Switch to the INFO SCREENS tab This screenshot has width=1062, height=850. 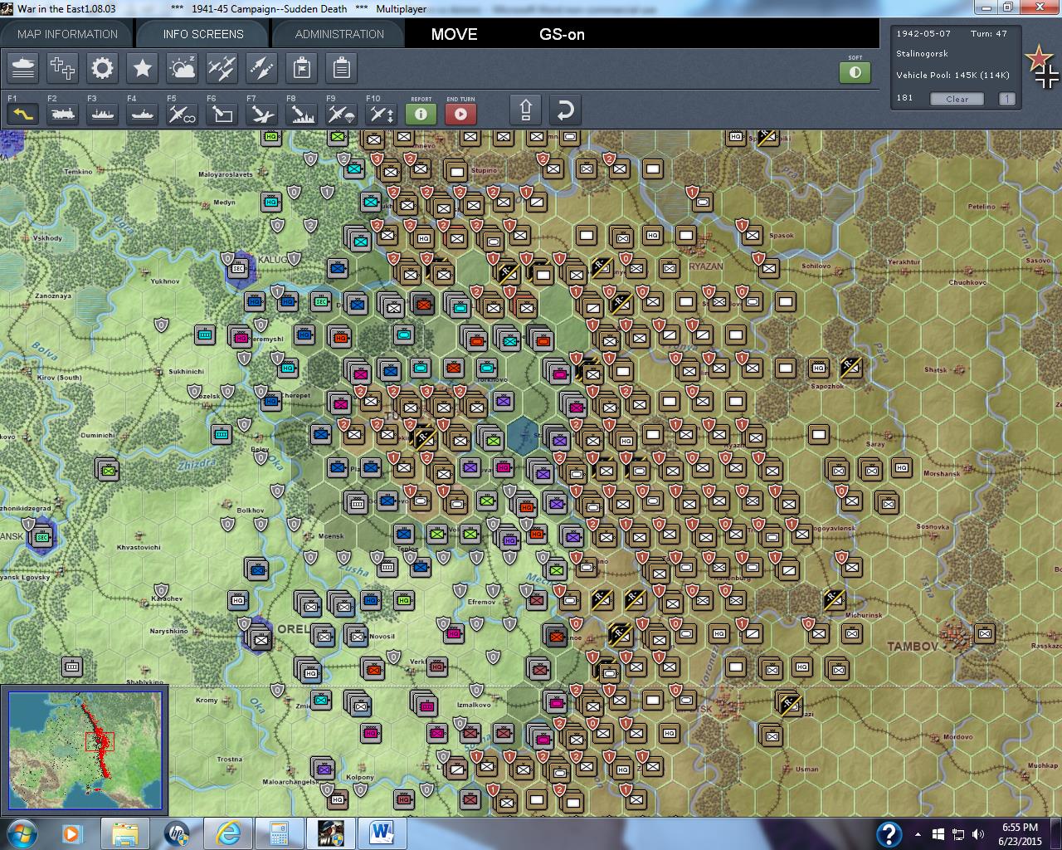(x=203, y=34)
